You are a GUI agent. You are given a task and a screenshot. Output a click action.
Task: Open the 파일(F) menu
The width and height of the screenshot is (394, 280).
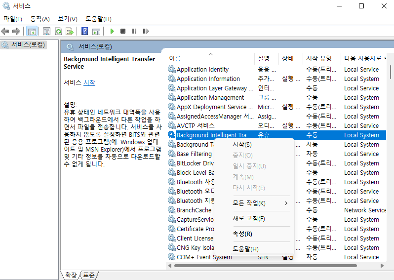12,19
